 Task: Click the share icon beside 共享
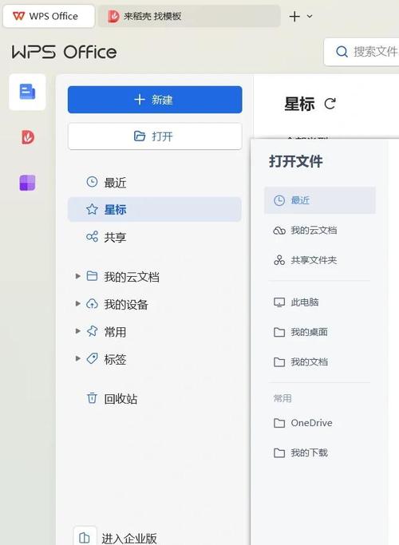92,237
